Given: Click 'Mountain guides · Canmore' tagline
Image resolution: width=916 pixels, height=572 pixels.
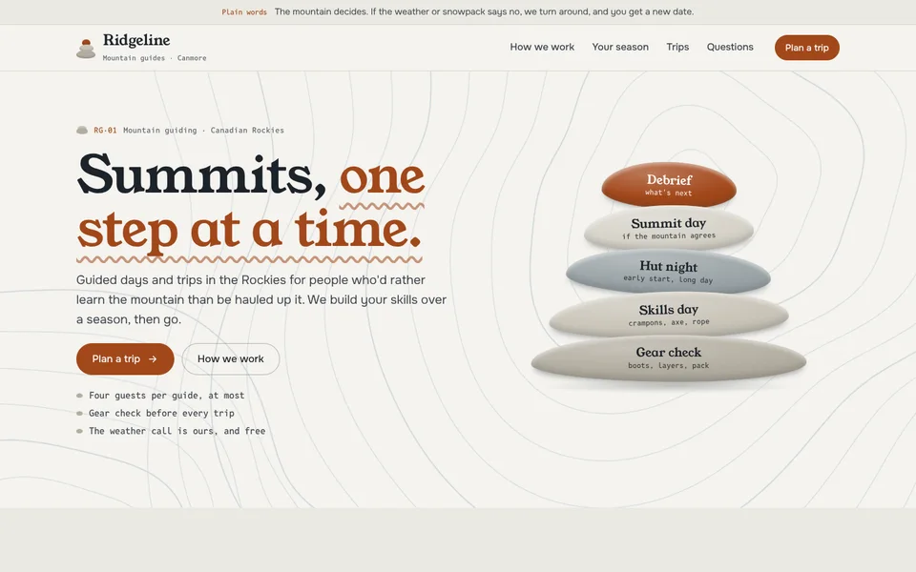Looking at the screenshot, I should [155, 58].
